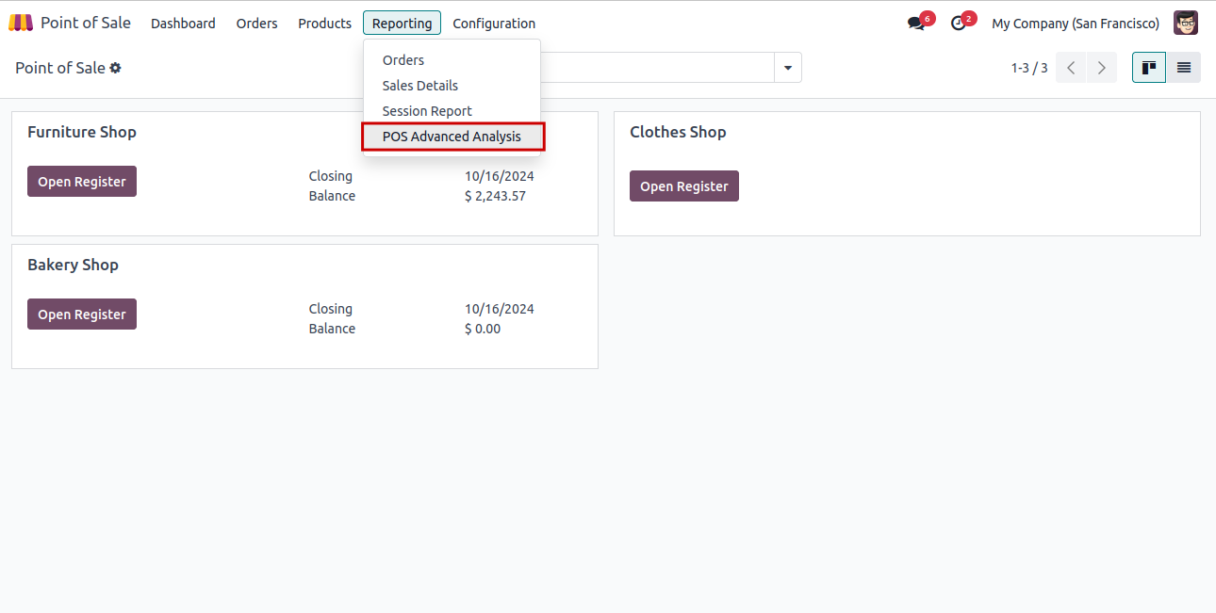Open Register for Bakery Shop
Screen dimensions: 1216x613
[x=82, y=315]
